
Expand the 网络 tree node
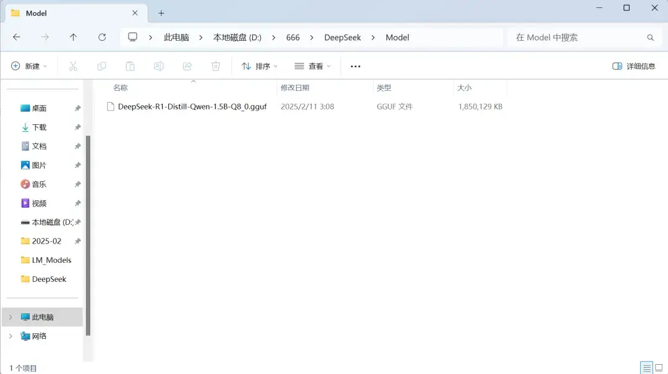11,336
